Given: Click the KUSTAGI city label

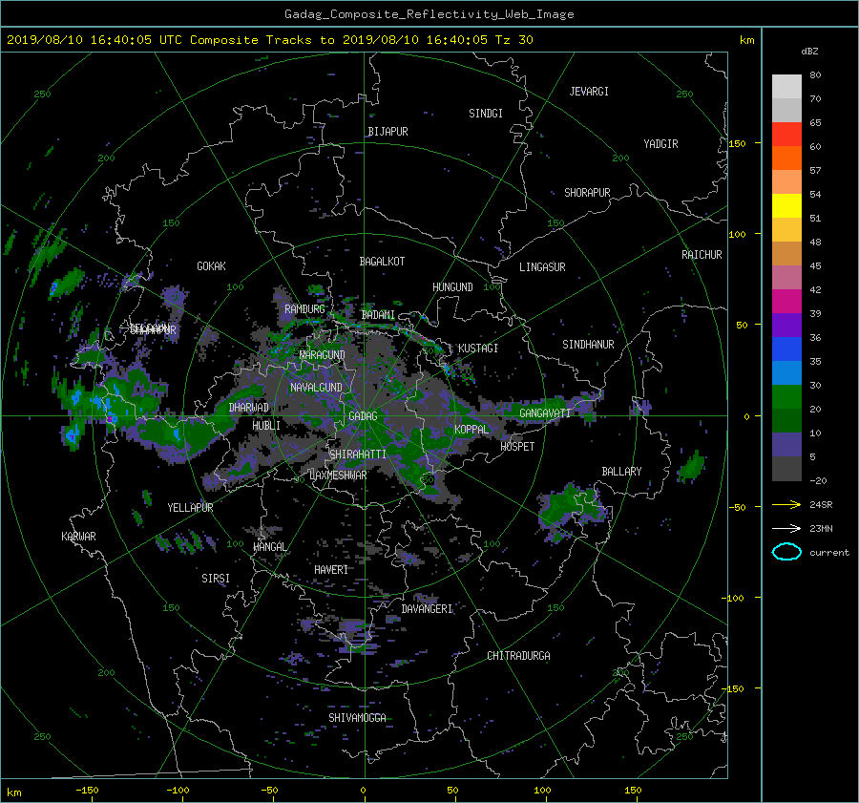Looking at the screenshot, I should point(478,349).
